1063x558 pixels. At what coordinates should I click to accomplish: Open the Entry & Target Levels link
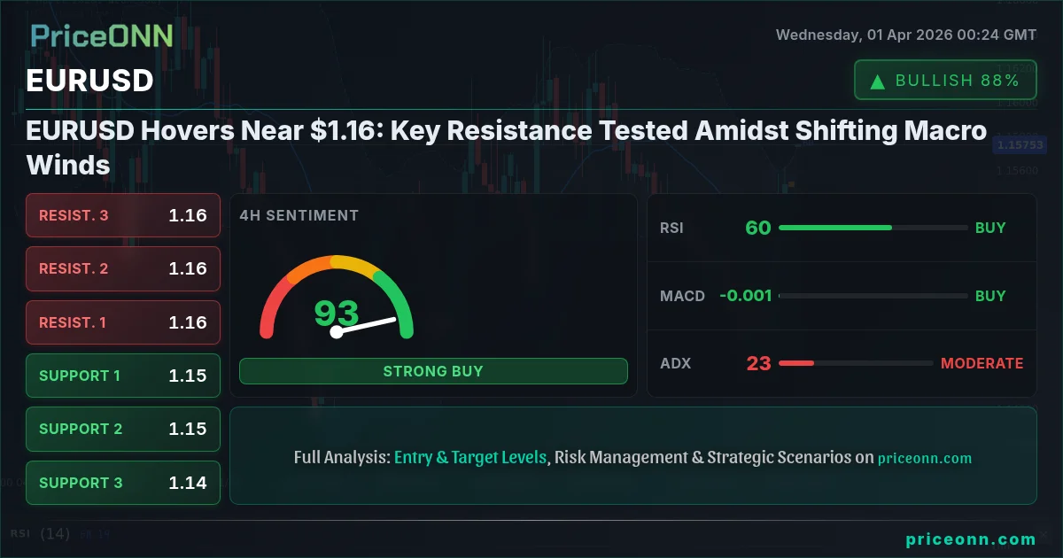pos(469,457)
